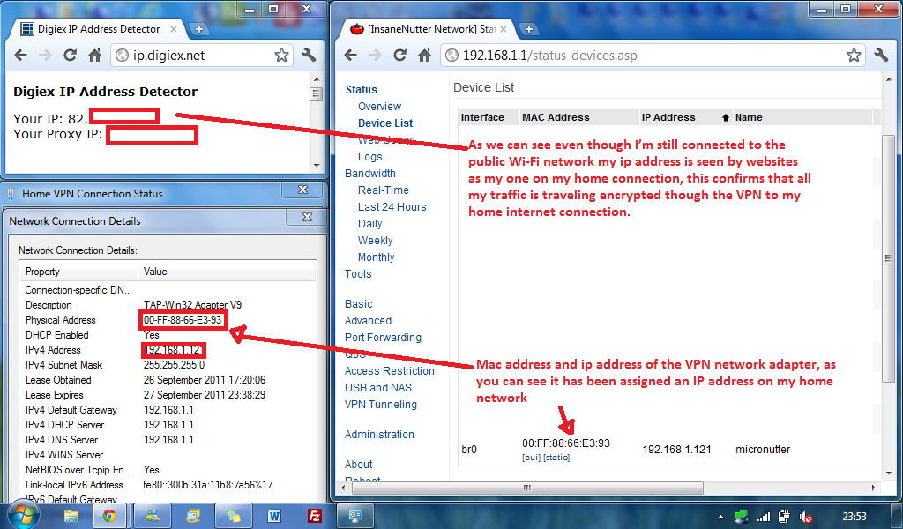Close the InsaneNutter Network tab
The image size is (903, 529).
504,29
